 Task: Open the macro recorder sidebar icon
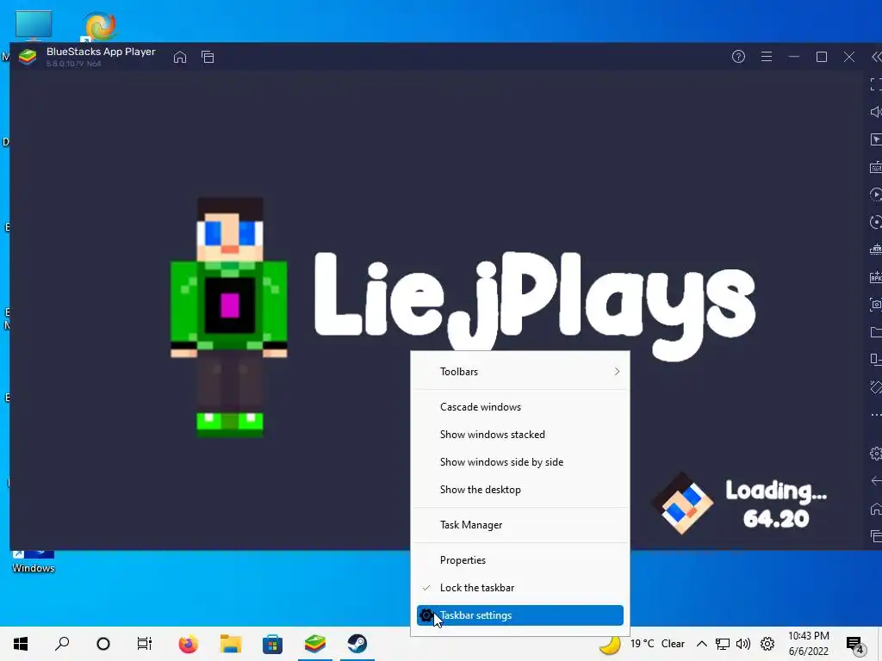click(x=876, y=195)
